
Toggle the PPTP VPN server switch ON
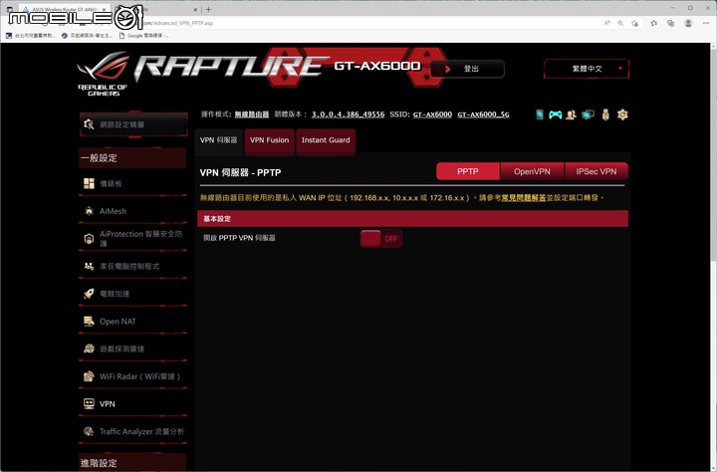pos(380,238)
